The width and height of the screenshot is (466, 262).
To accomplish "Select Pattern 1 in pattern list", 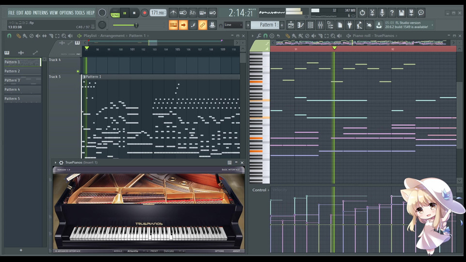I will coord(22,62).
